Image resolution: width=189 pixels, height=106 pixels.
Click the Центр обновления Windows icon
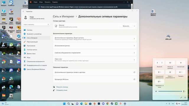coord(25,69)
